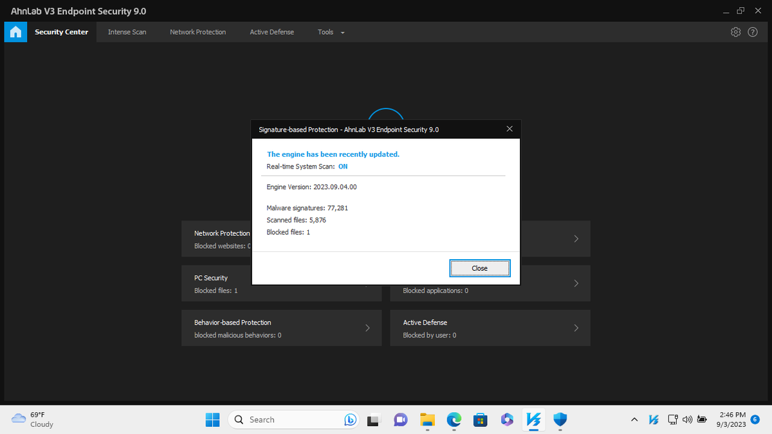
Task: Open the V3 settings gear icon
Action: pos(735,32)
